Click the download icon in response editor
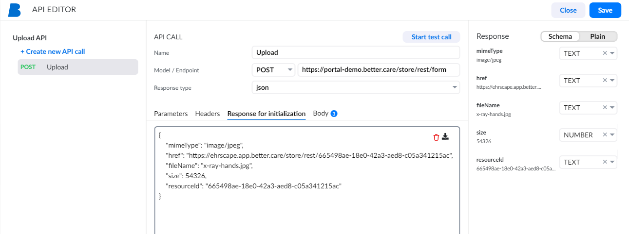The height and width of the screenshot is (234, 629). click(x=445, y=137)
